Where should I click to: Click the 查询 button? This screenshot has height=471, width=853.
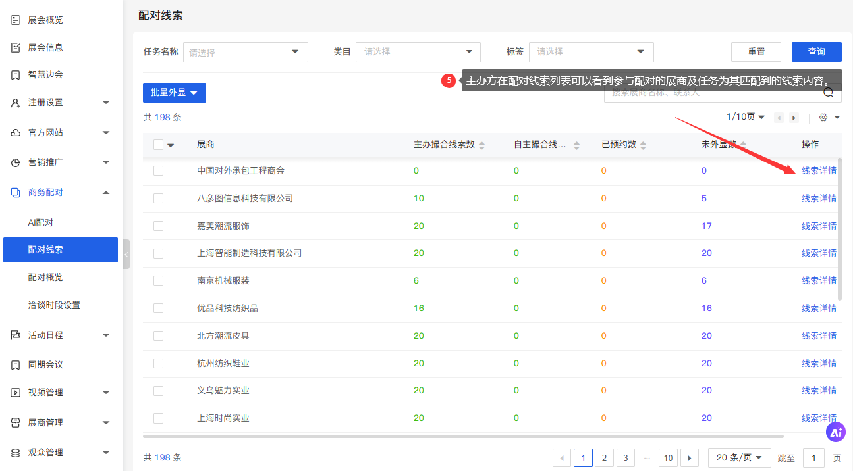pos(816,52)
